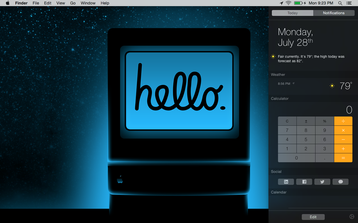Tap the wide 0 key on calculator

(296, 158)
